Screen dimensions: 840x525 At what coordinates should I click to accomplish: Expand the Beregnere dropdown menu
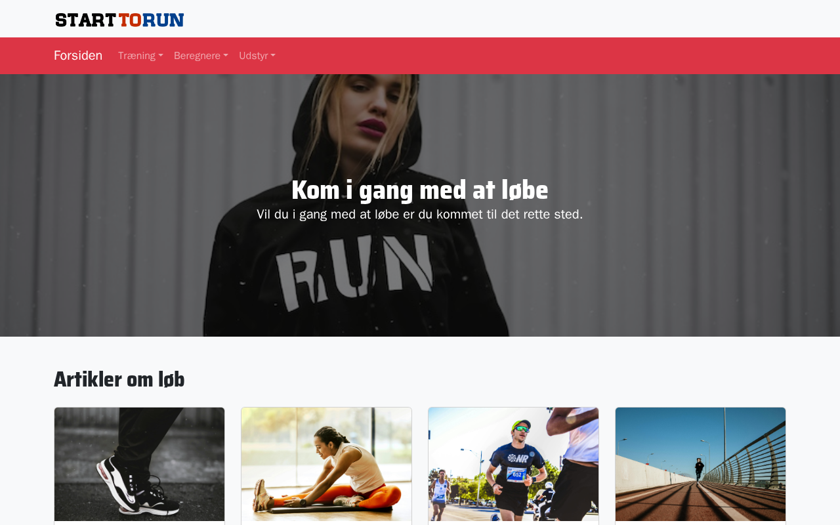[x=201, y=56]
